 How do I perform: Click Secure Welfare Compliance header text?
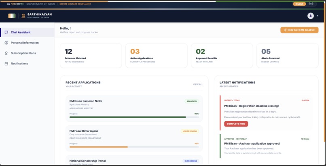75,4
